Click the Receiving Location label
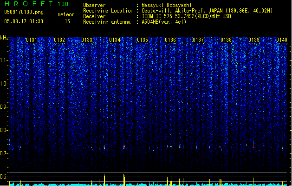This screenshot has width=292, height=186. pos(108,11)
